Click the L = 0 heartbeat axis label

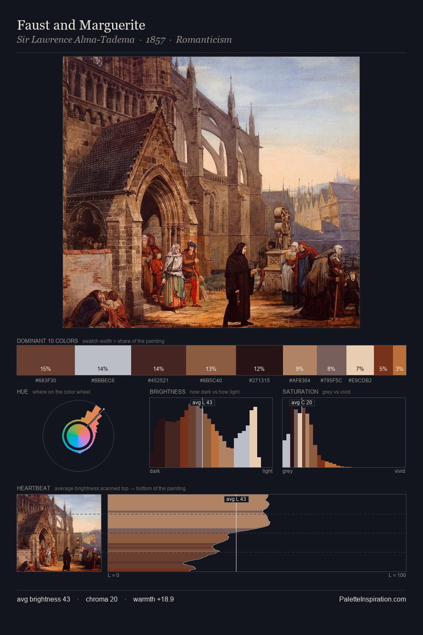[113, 575]
